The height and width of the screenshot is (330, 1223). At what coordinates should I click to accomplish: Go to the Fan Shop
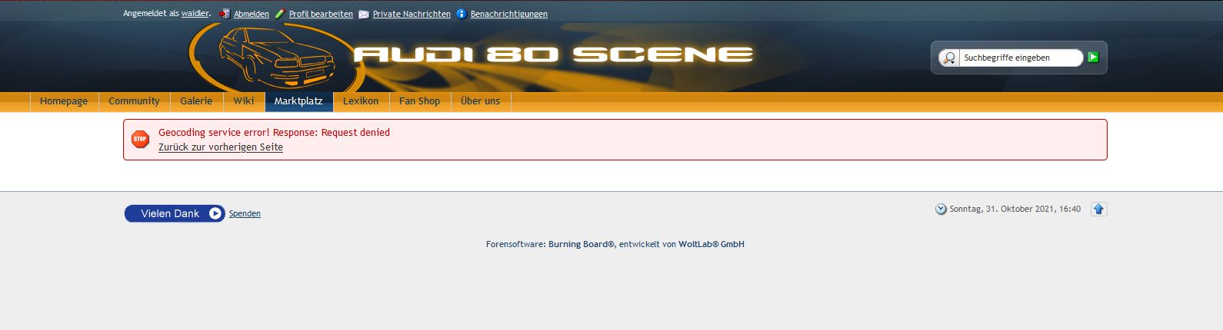(x=419, y=101)
